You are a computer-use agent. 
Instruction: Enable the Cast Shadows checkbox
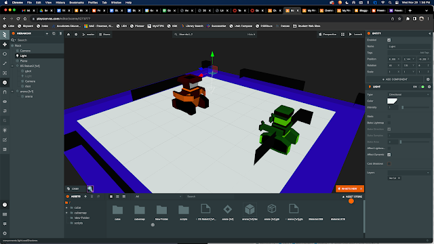[x=389, y=164]
